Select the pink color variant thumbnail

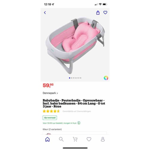[48, 134]
